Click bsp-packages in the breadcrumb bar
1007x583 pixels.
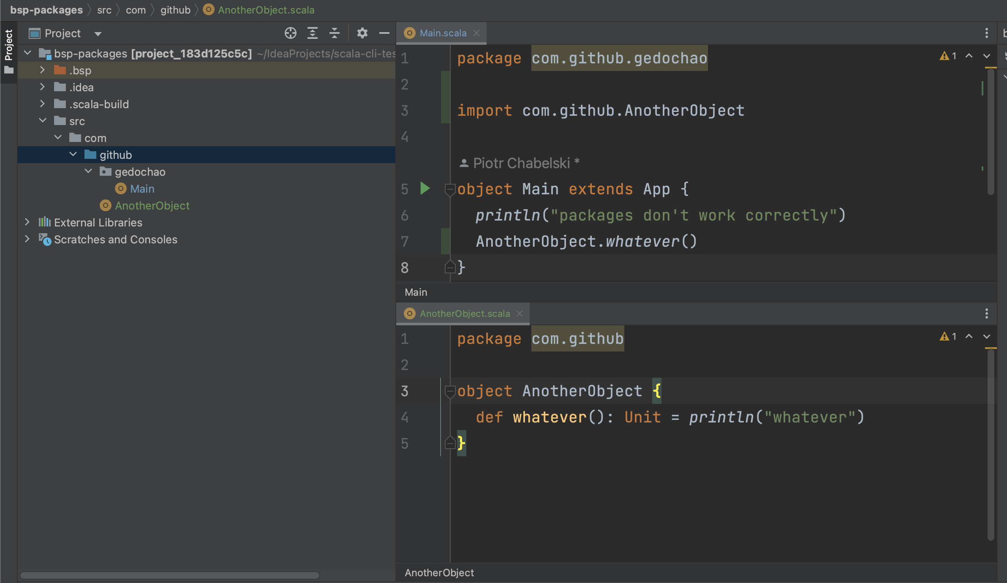point(46,10)
